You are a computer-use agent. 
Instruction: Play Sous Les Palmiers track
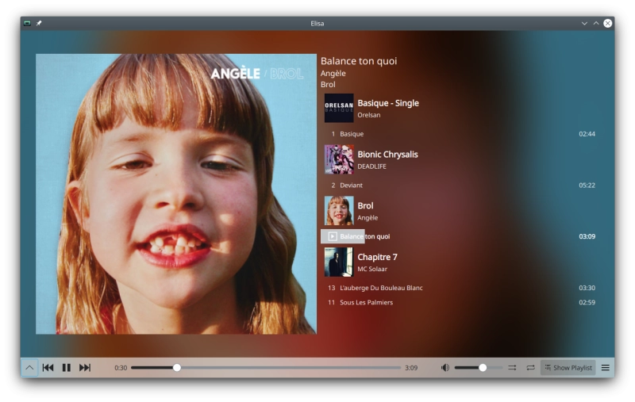click(460, 303)
